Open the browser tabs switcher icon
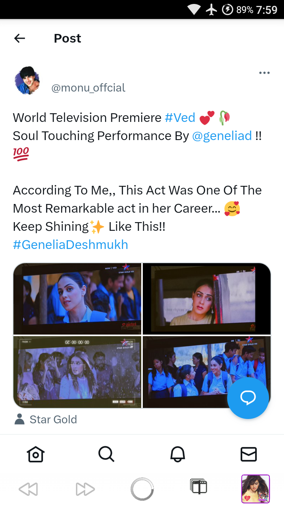Viewport: 284px width, 505px height. [198, 487]
